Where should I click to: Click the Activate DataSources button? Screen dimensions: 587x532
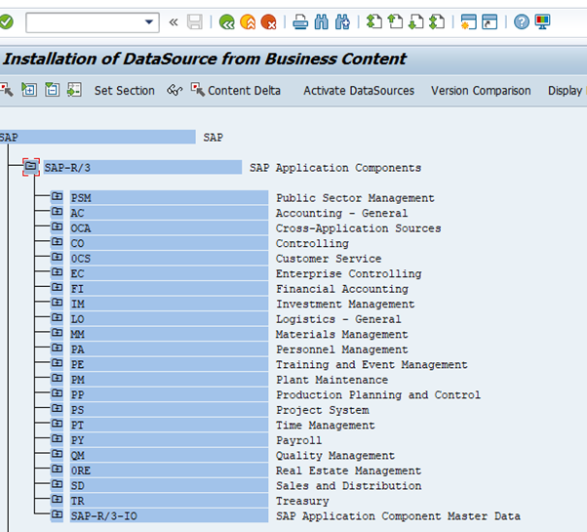pyautogui.click(x=359, y=91)
